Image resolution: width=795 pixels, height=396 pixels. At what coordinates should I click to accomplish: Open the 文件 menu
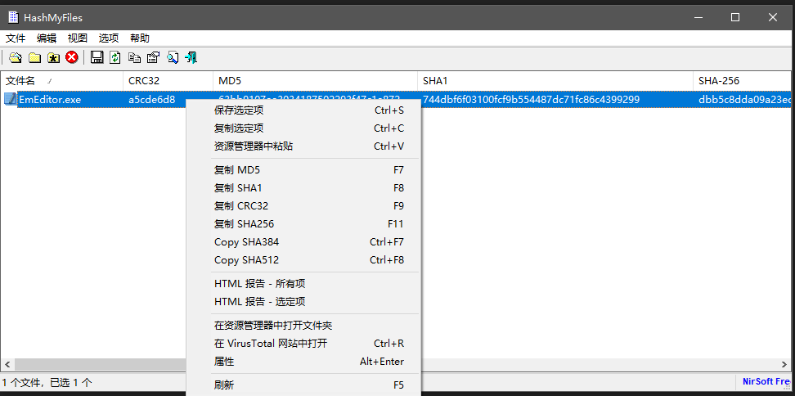(x=16, y=38)
